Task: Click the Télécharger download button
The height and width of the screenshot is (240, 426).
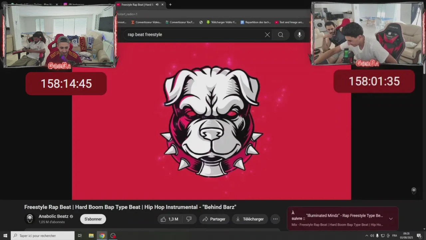Action: (250, 219)
